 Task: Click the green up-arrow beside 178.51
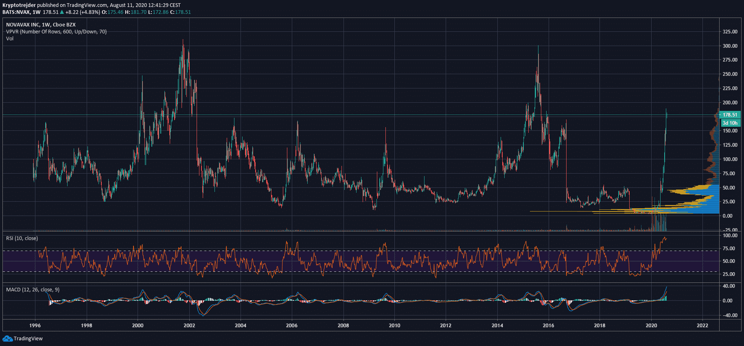click(x=62, y=12)
